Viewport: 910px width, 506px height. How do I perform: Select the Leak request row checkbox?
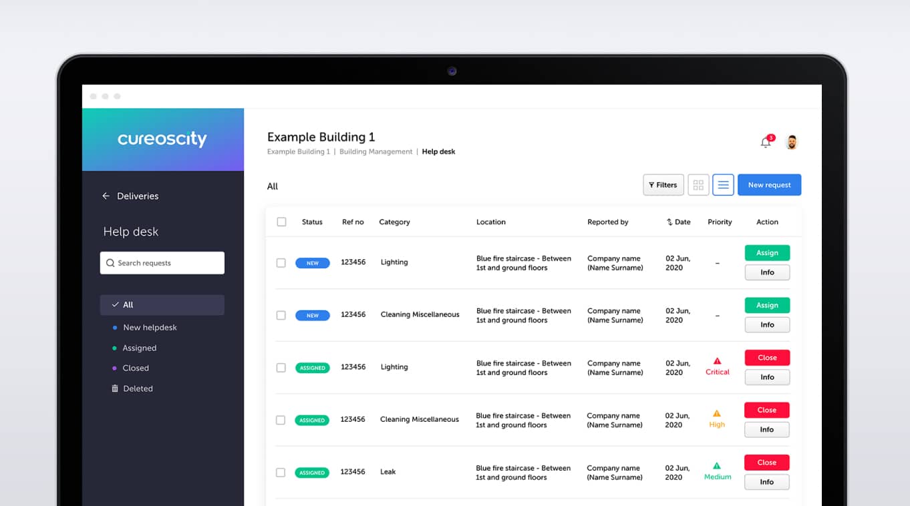281,473
